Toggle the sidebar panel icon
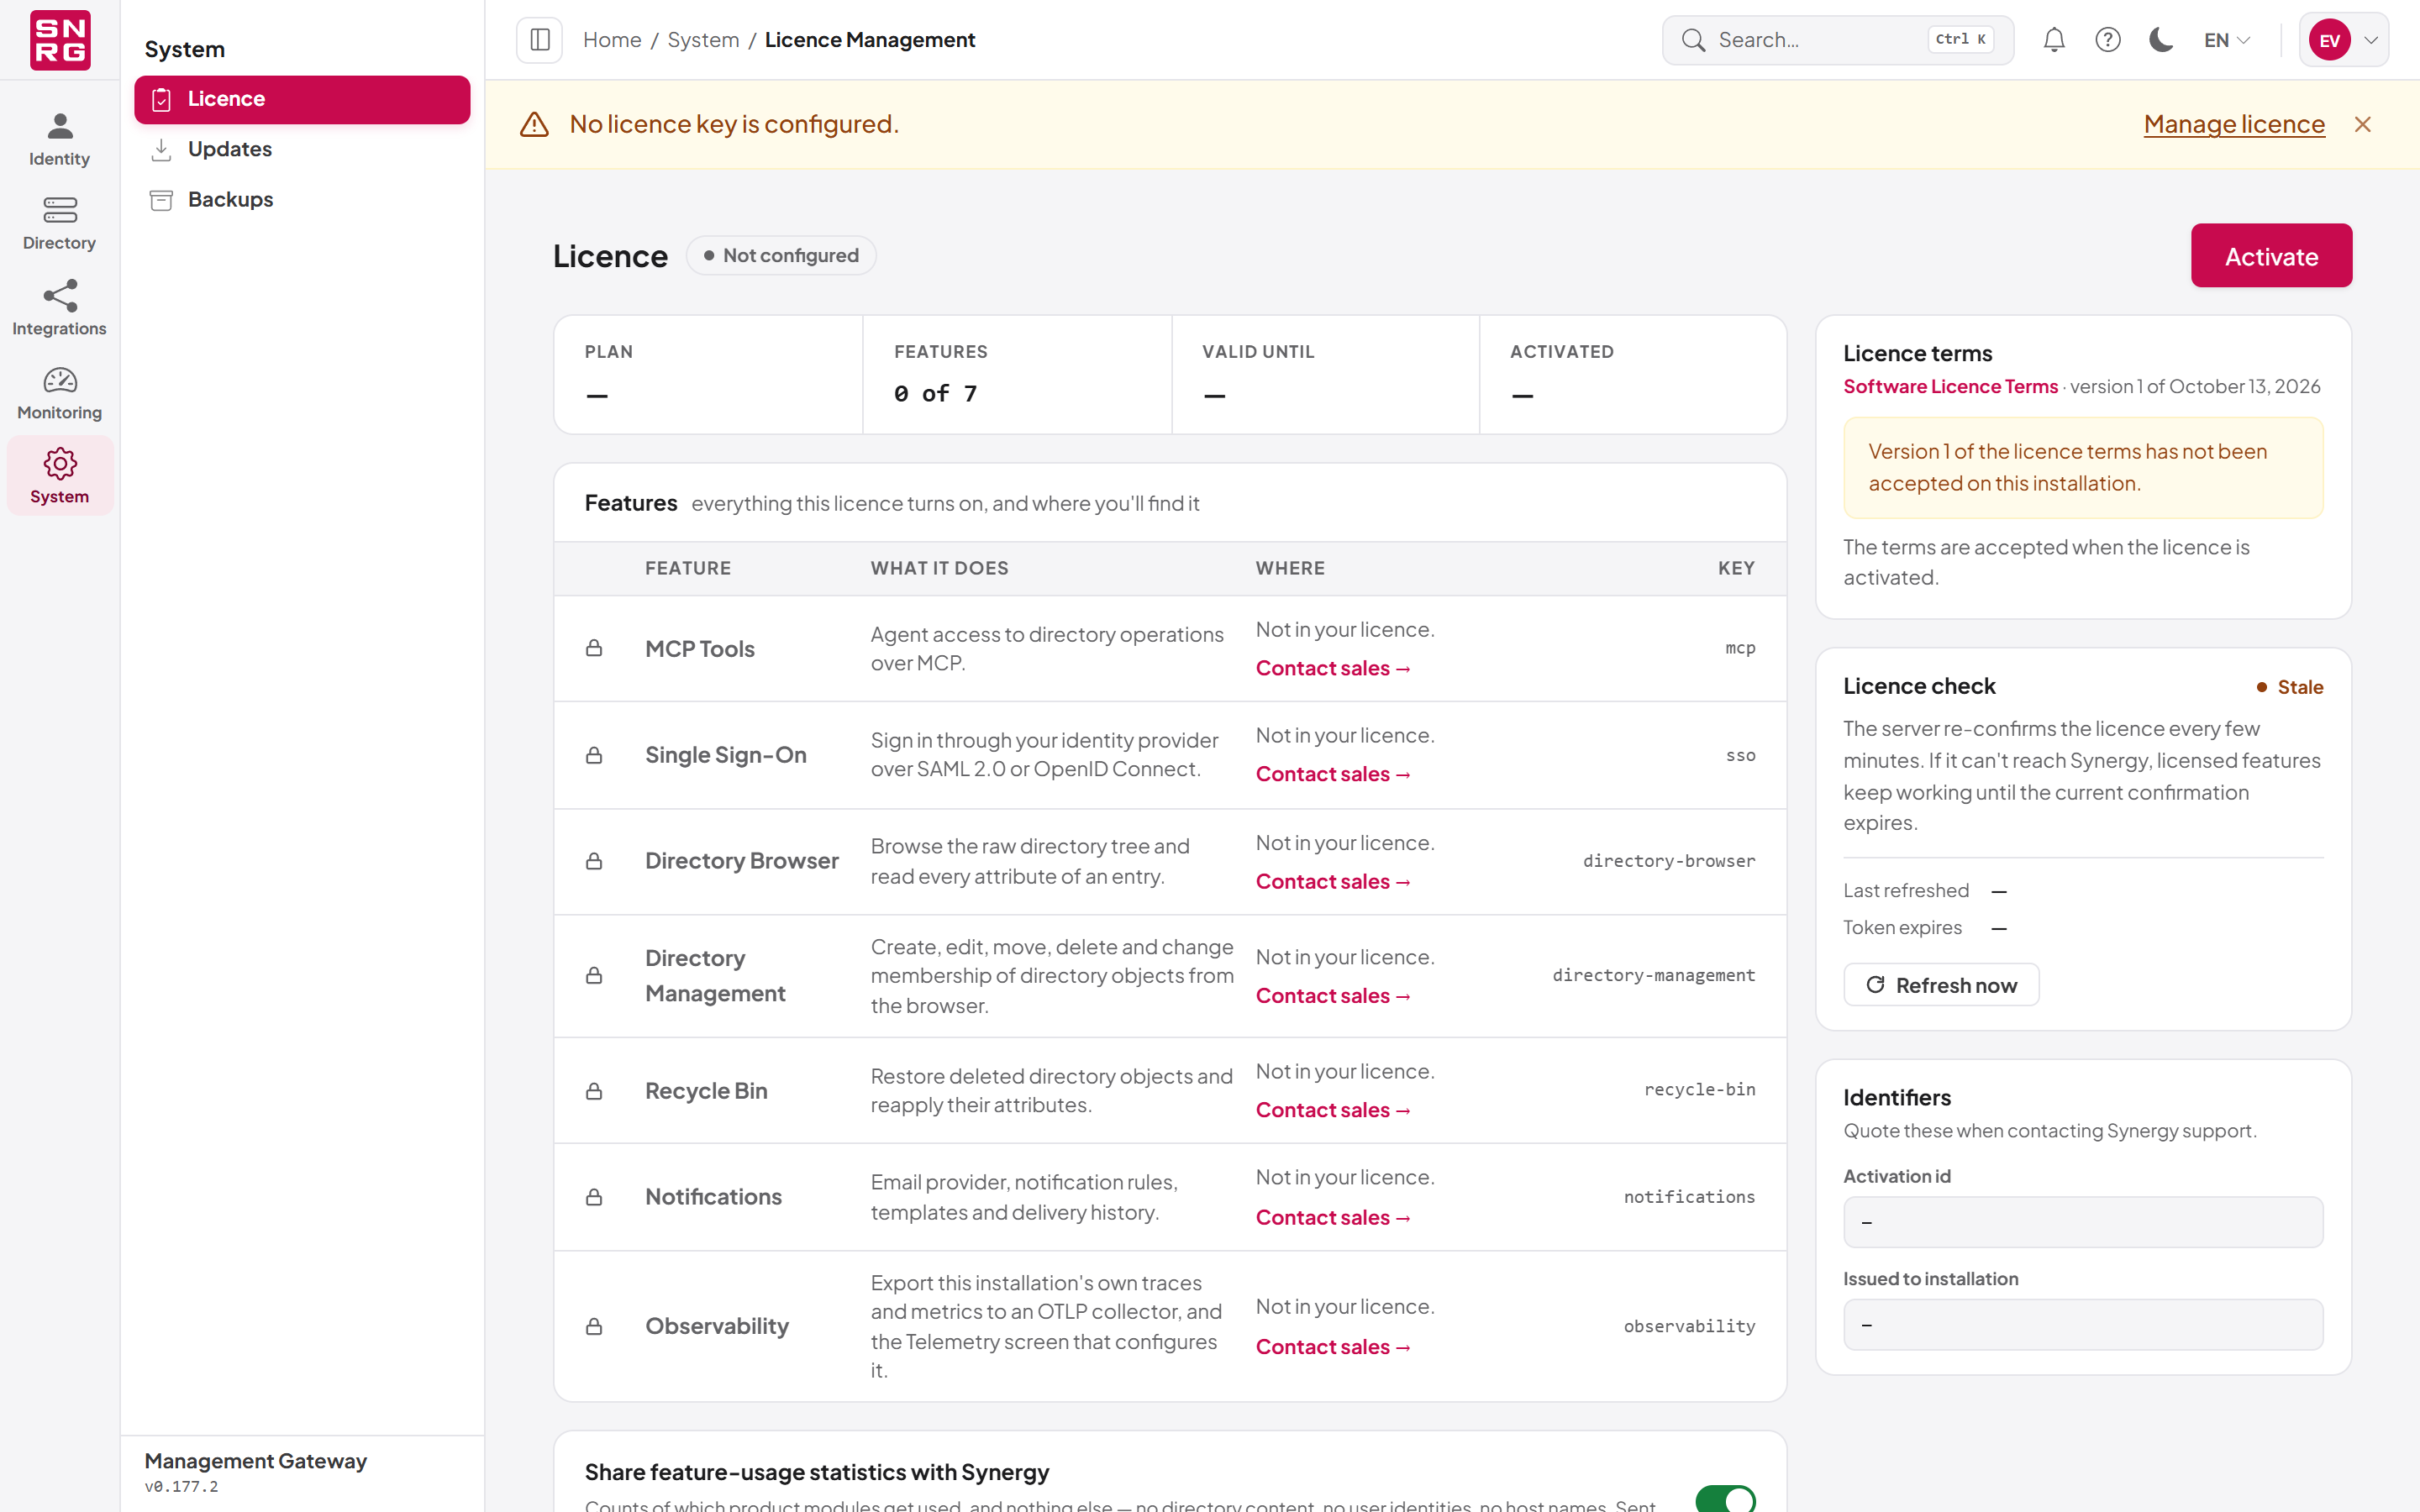 [540, 40]
